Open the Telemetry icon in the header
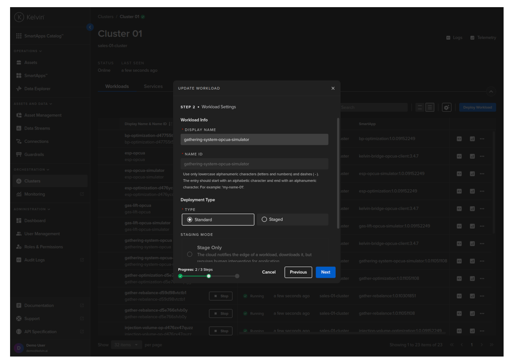The image size is (514, 364). coord(472,38)
